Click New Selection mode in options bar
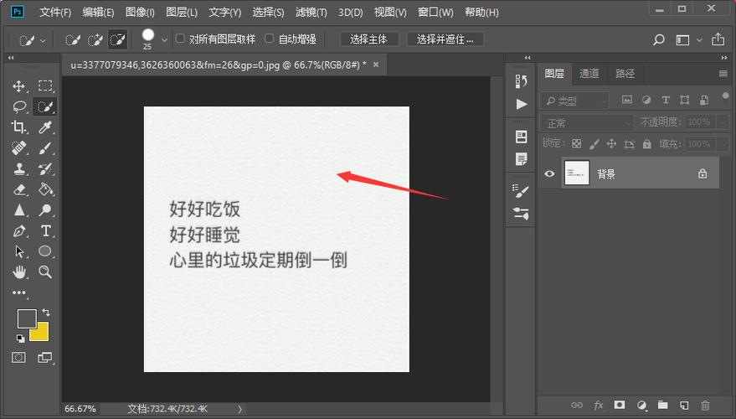 pyautogui.click(x=72, y=40)
